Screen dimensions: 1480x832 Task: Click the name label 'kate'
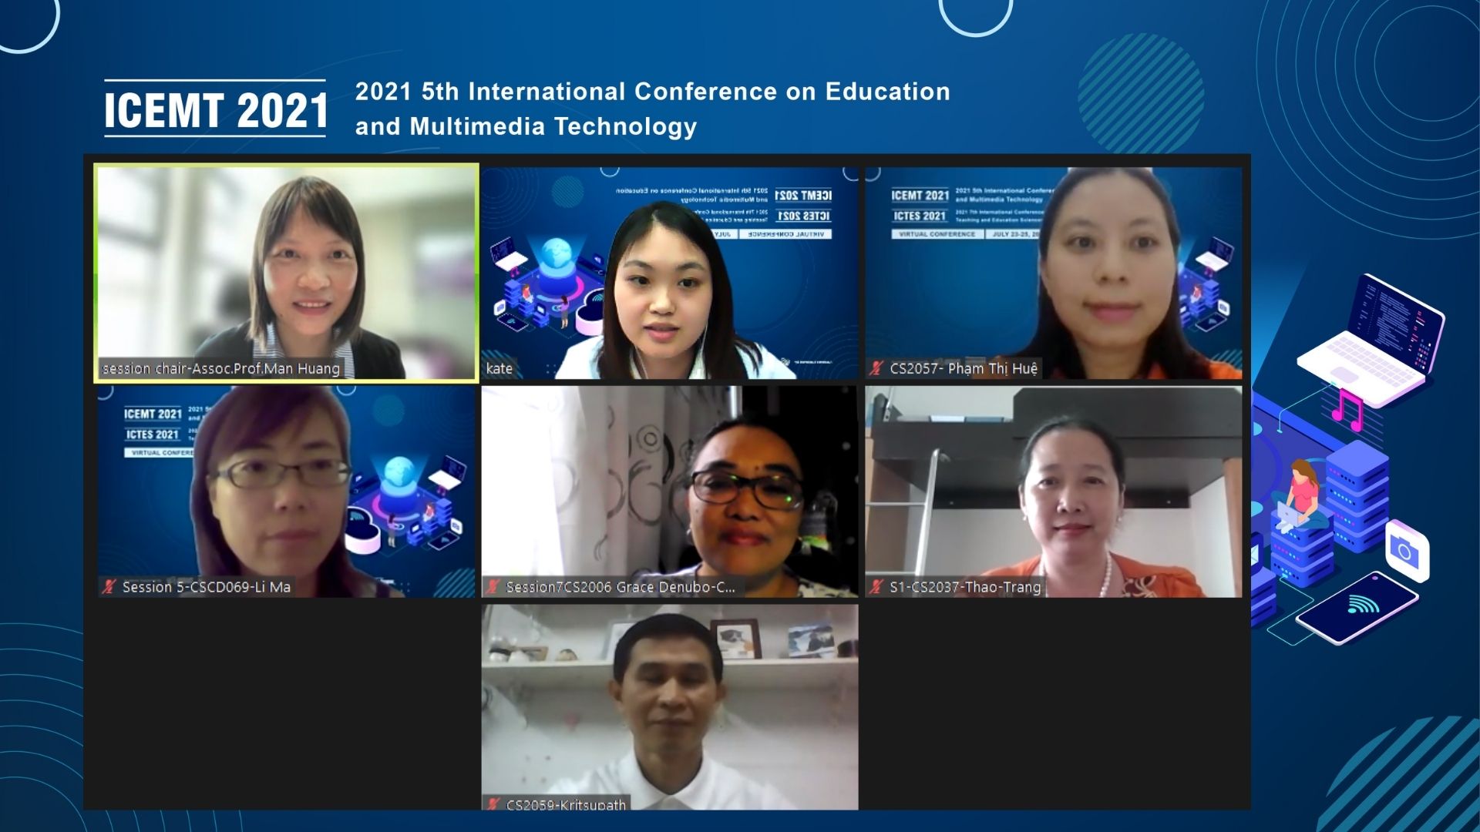499,368
